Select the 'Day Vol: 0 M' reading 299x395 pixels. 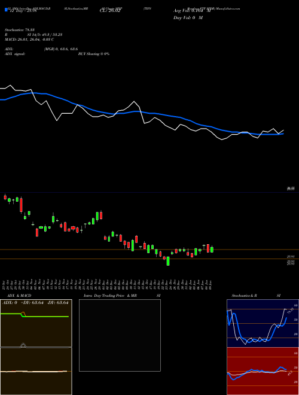tap(188, 18)
